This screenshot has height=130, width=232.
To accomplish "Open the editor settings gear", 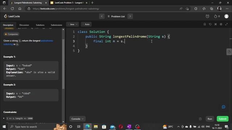I will [x=221, y=24].
